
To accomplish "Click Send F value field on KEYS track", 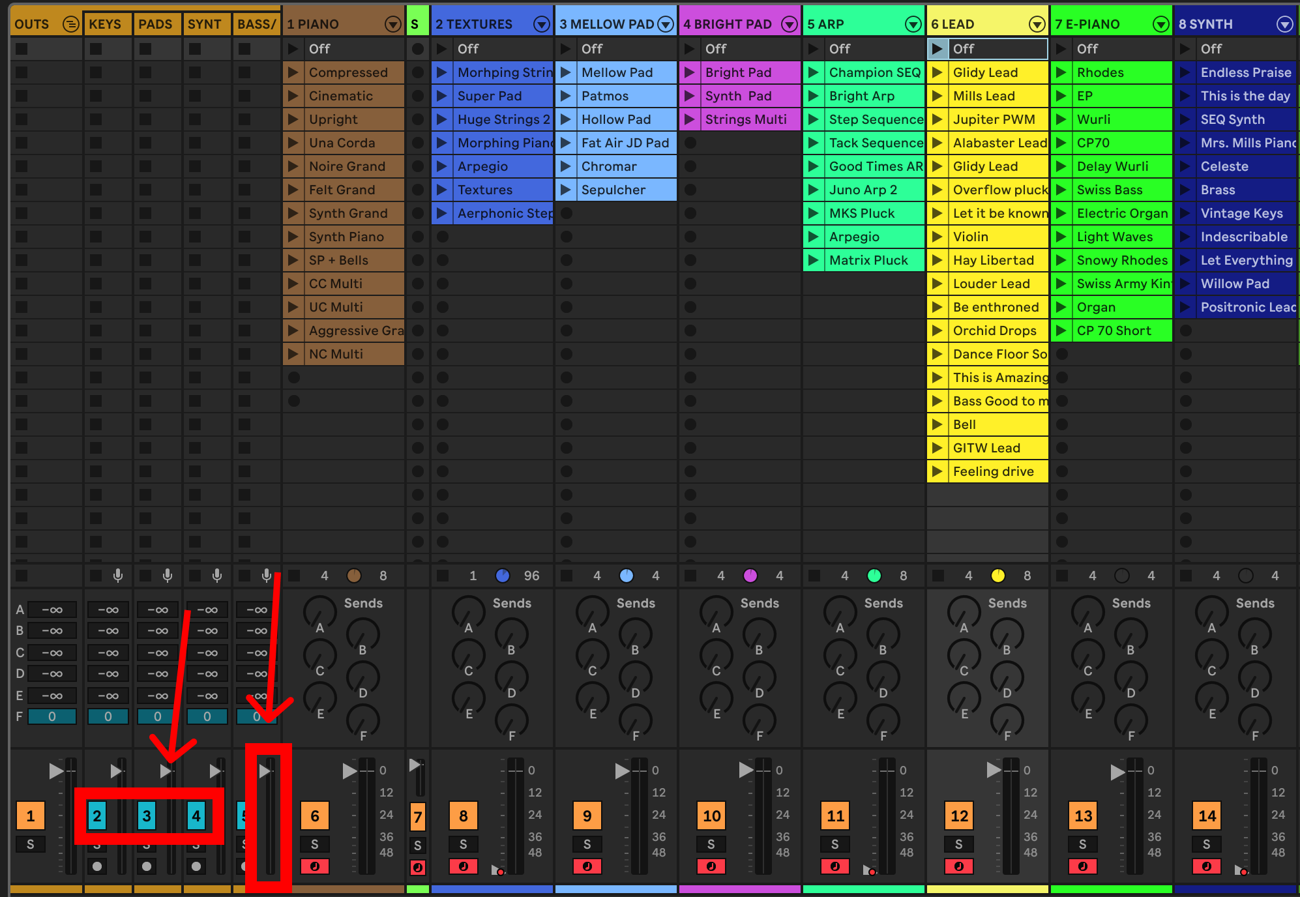I will click(x=108, y=716).
